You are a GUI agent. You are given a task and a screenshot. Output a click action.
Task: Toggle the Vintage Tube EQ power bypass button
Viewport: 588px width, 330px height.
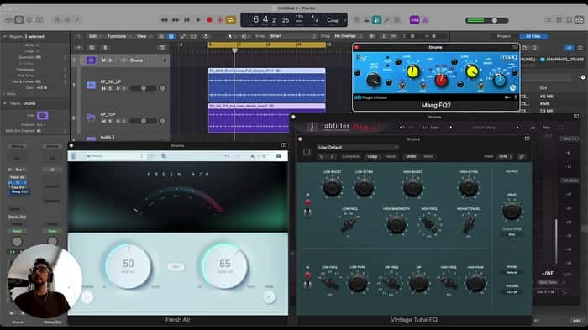point(307,152)
